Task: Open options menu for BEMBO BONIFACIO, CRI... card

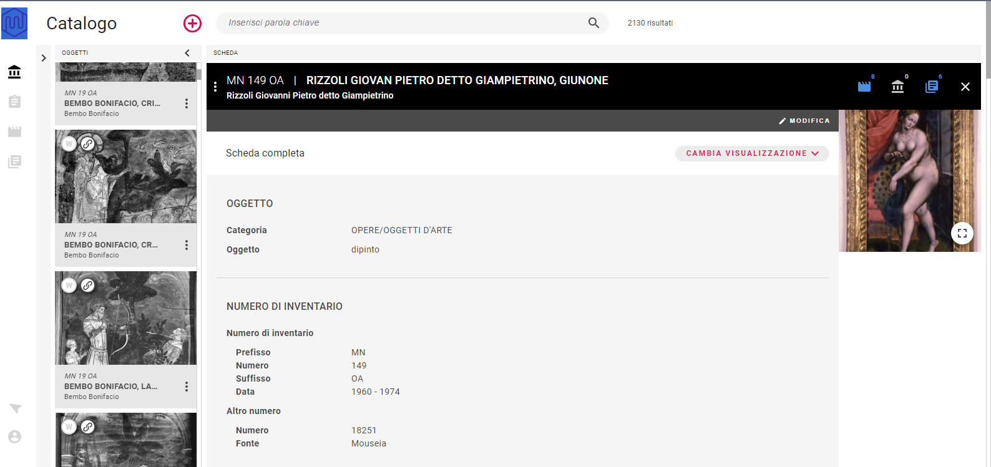Action: pyautogui.click(x=186, y=104)
